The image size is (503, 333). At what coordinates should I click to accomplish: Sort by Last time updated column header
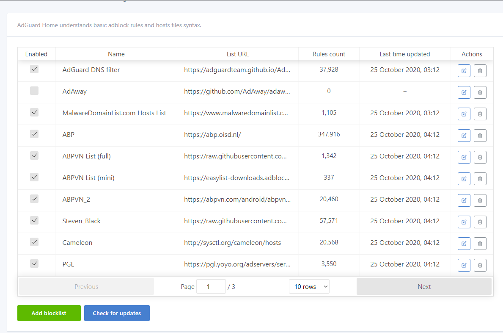point(405,54)
